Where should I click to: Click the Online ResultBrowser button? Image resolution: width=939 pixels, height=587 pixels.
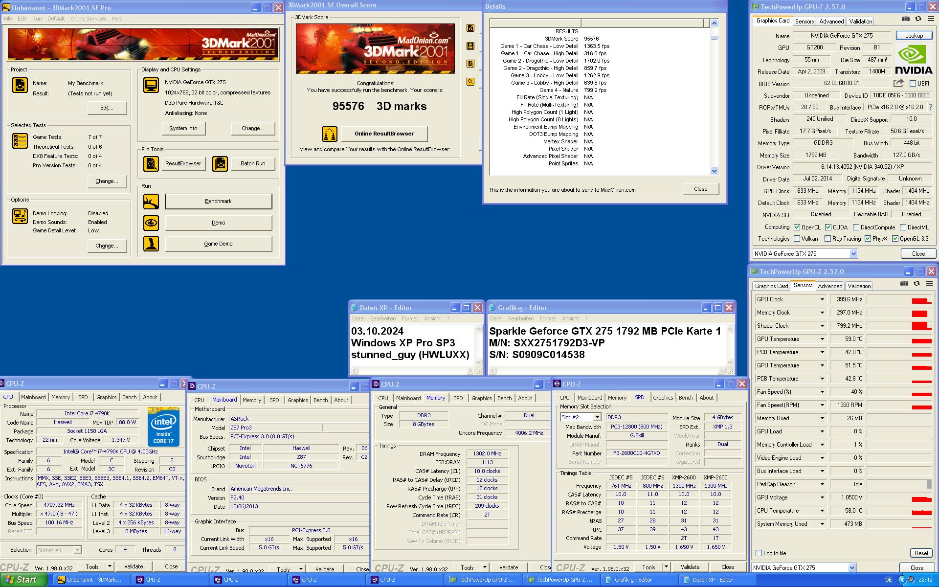click(x=384, y=134)
